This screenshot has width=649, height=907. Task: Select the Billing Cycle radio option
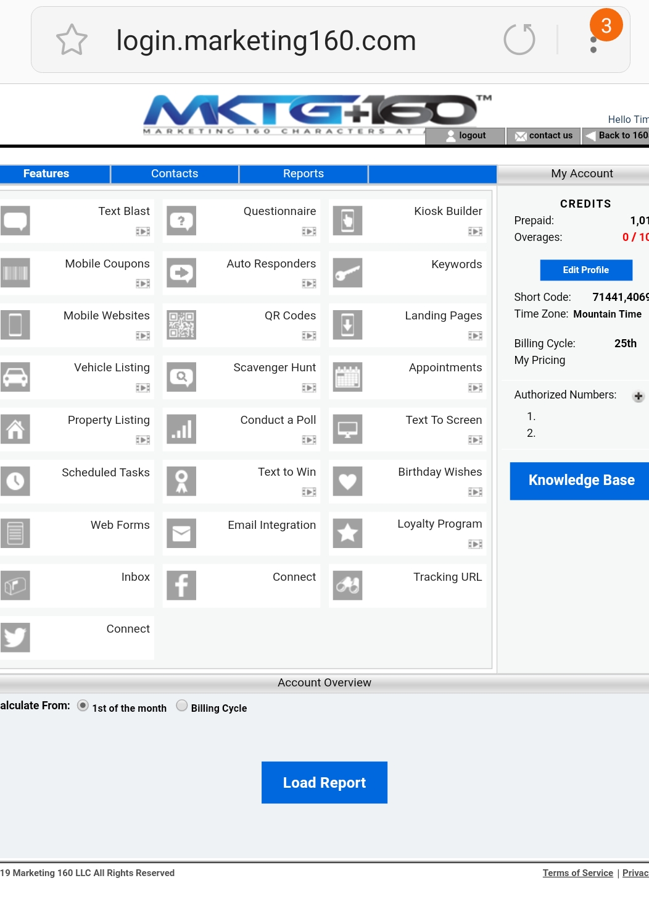[x=182, y=706]
